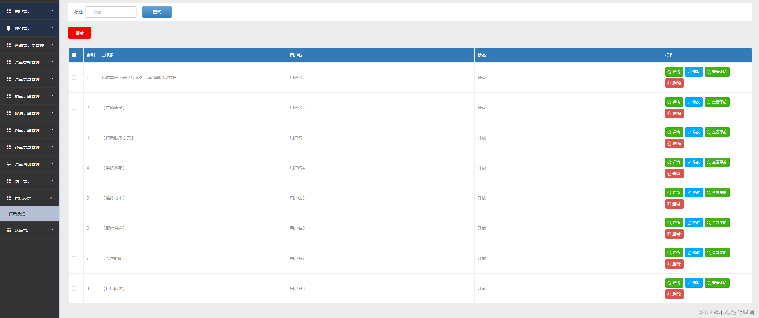This screenshot has width=759, height=318.
Task: Click the 租车订单管理 grid icon
Action: 9,96
